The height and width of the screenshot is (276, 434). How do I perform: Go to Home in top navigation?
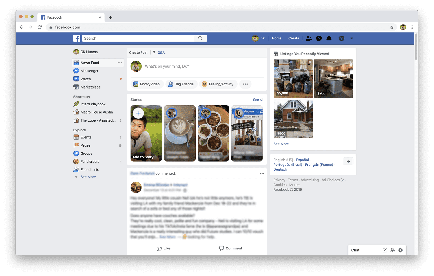tap(276, 38)
